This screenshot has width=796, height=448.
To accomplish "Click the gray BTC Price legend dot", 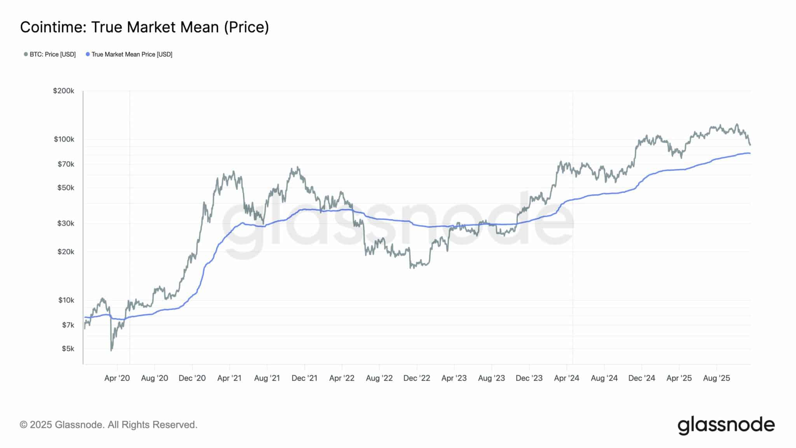I will tap(26, 54).
